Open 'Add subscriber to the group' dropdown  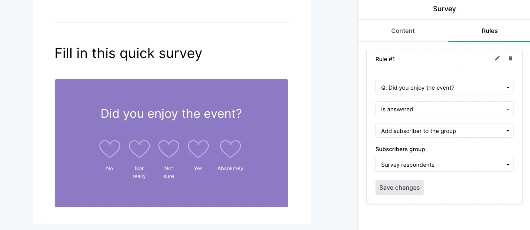pos(444,131)
